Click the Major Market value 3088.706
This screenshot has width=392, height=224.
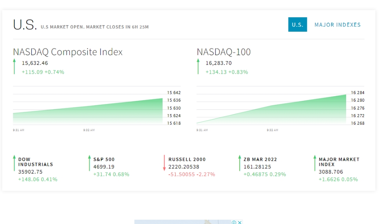tap(331, 172)
